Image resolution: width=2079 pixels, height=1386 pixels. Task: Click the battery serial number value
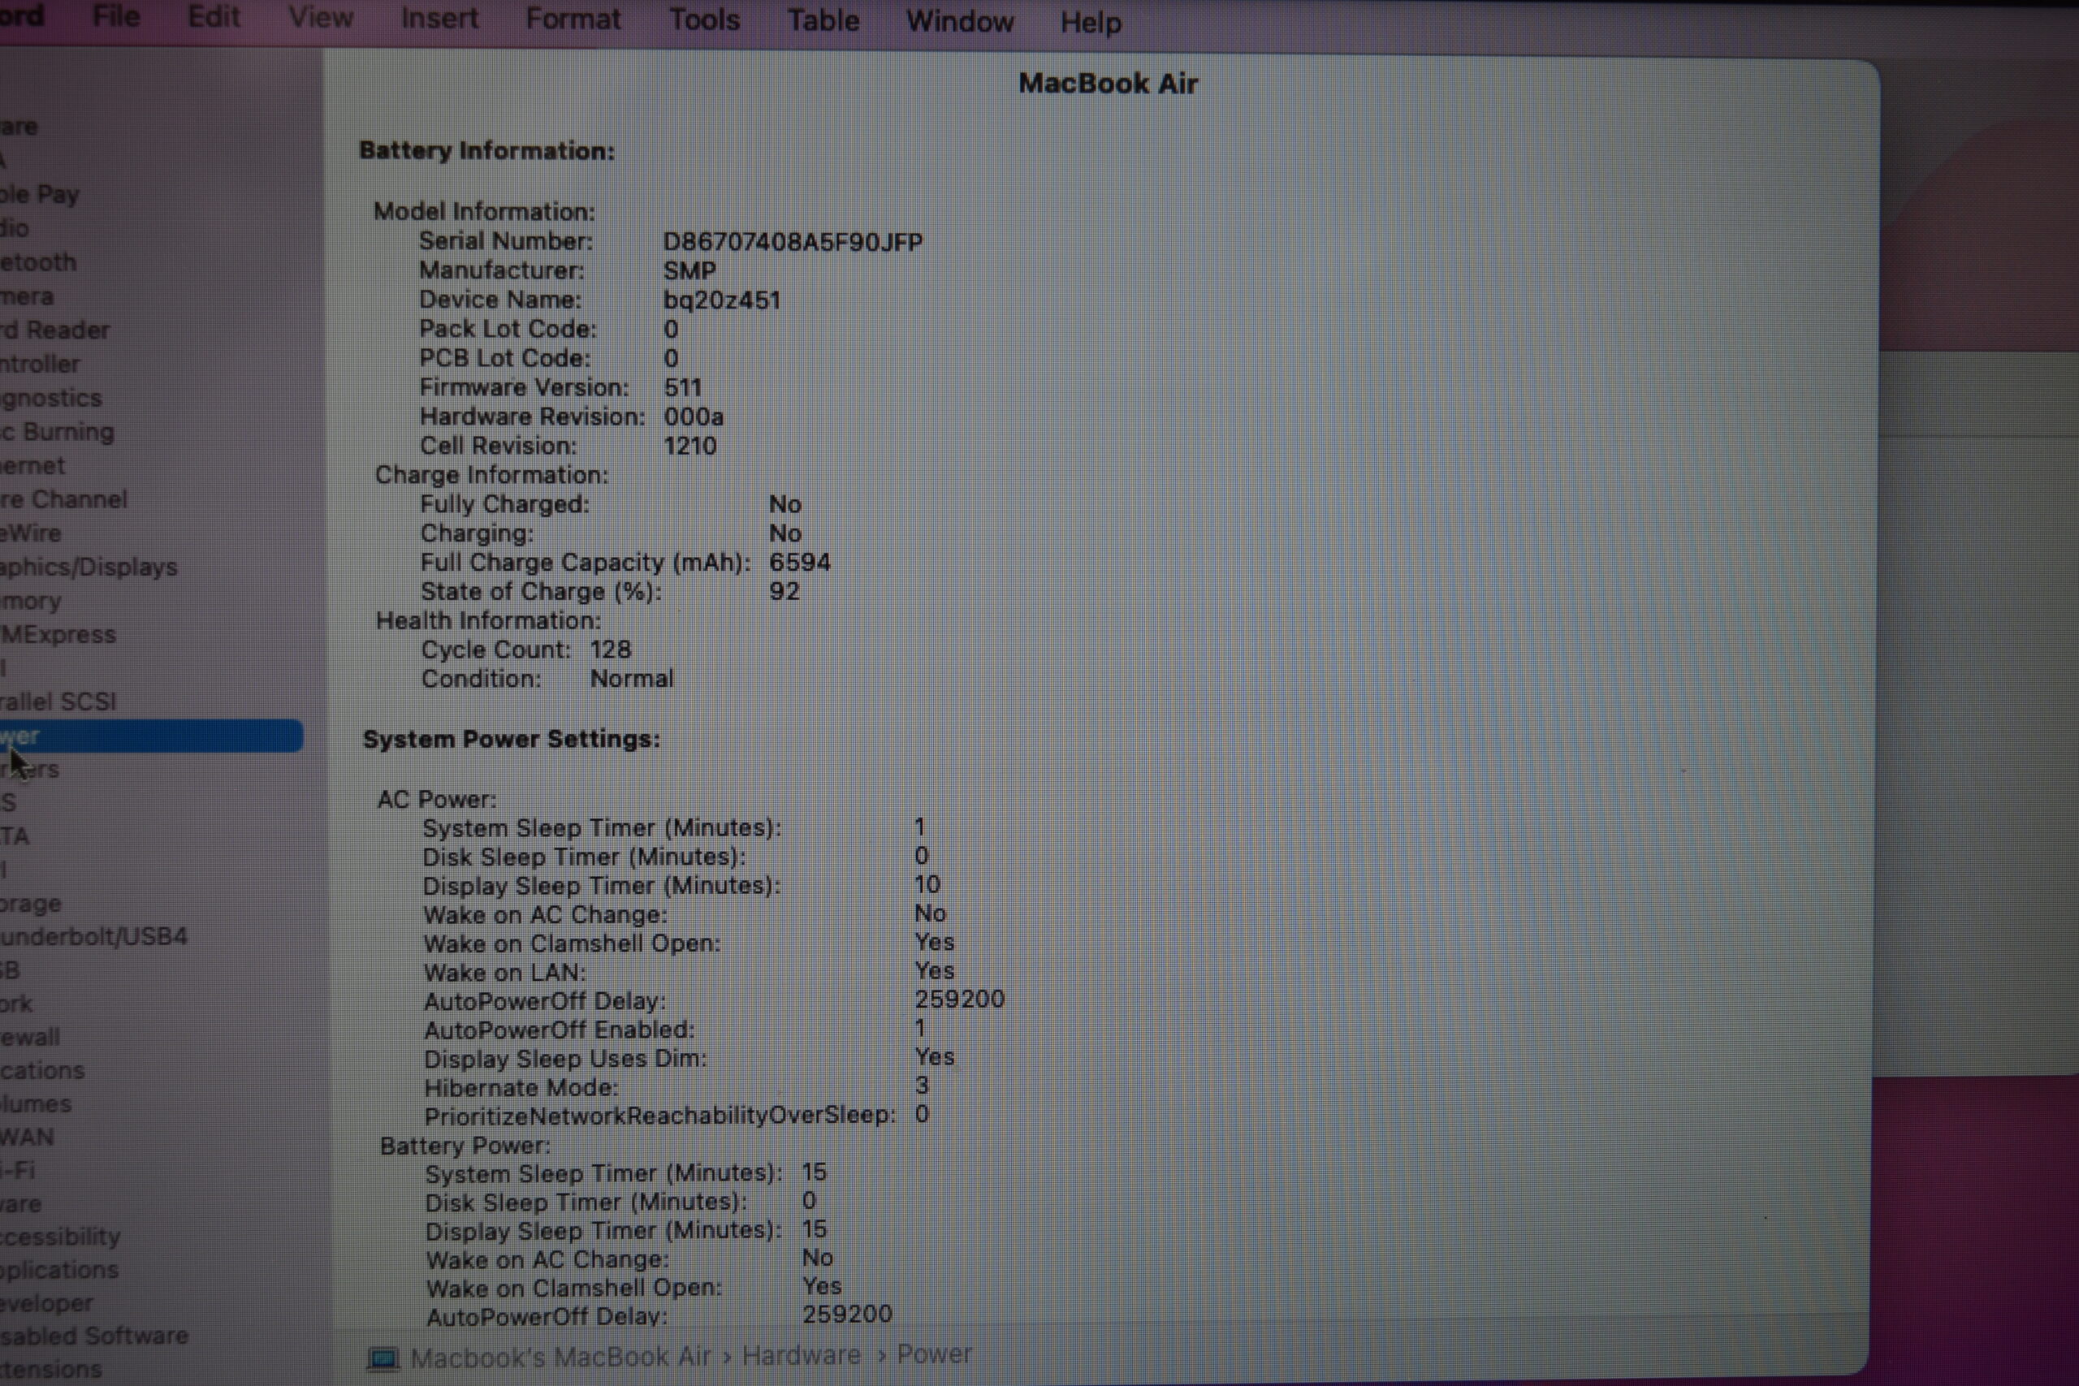point(792,242)
